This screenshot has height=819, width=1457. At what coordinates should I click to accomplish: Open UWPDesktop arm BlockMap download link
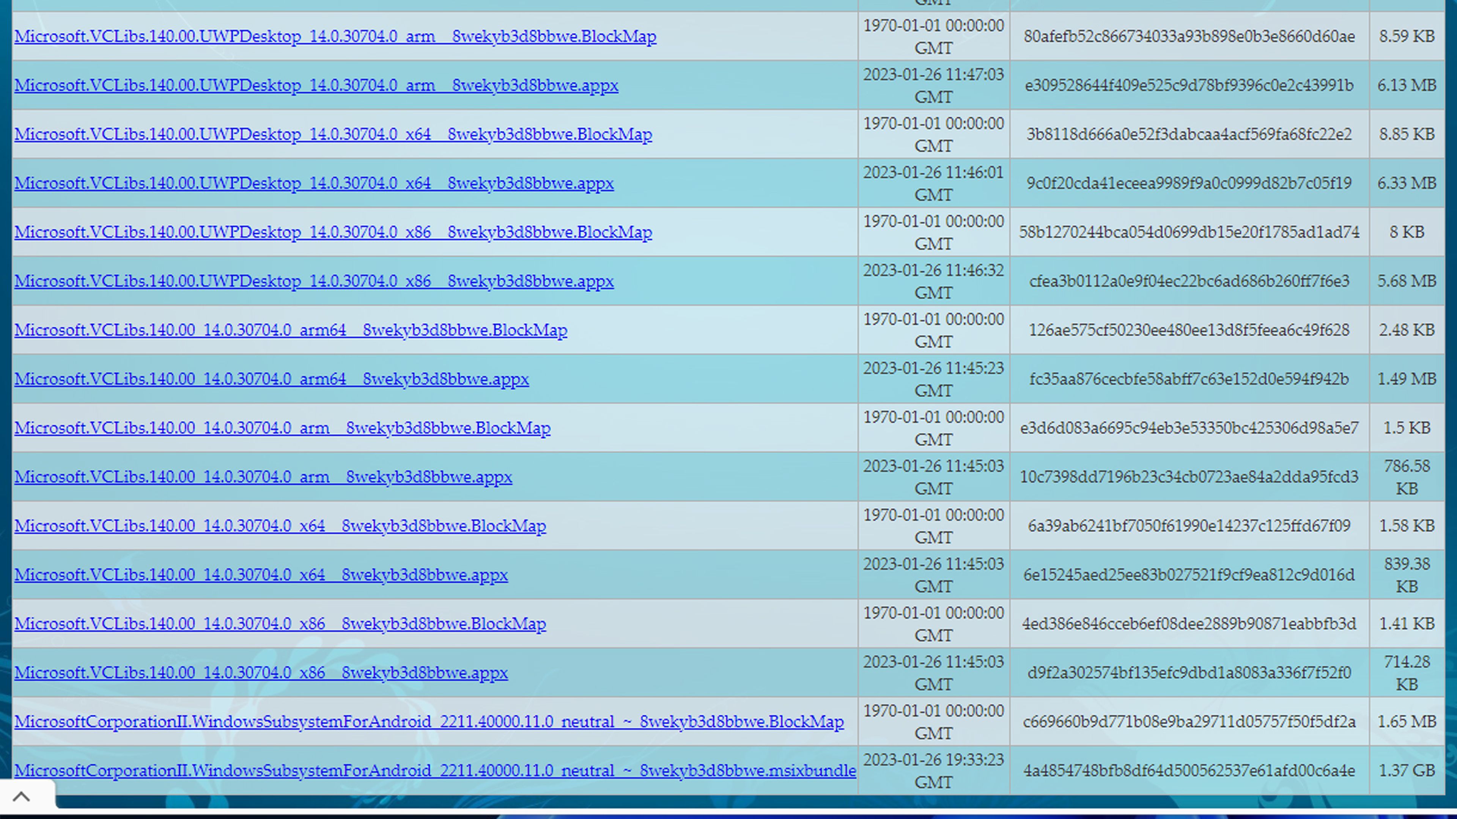click(x=335, y=36)
